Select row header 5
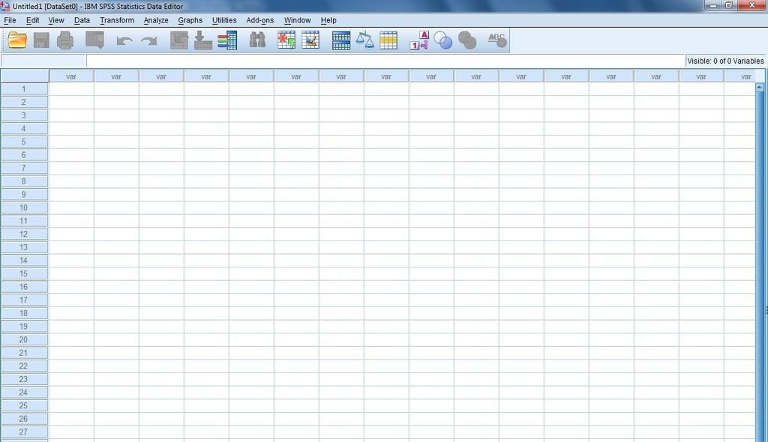 pyautogui.click(x=24, y=142)
